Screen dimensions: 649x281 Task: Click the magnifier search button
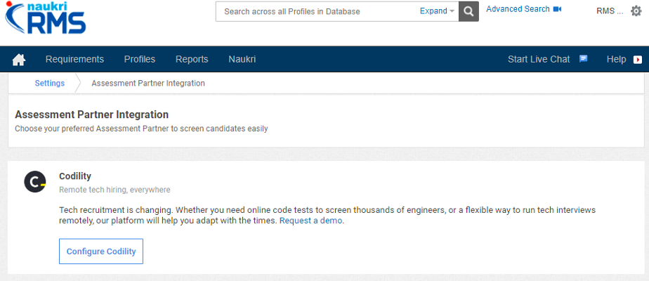pos(468,11)
